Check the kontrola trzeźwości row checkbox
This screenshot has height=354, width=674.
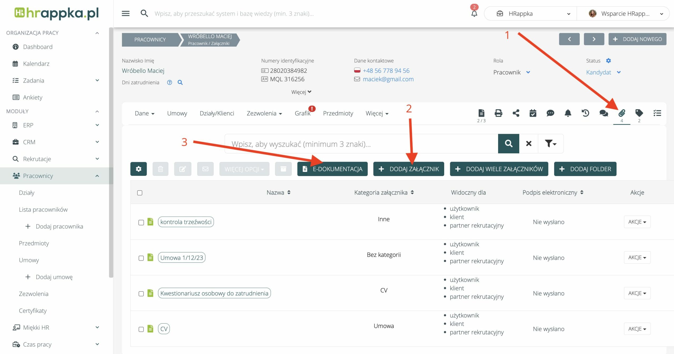coord(141,222)
